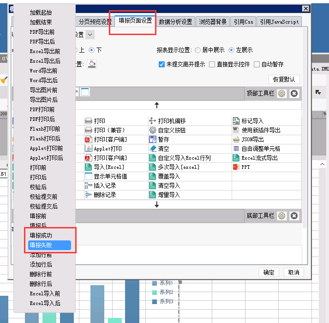Uncheck 未提交离开提示 checkbox

(x=162, y=64)
